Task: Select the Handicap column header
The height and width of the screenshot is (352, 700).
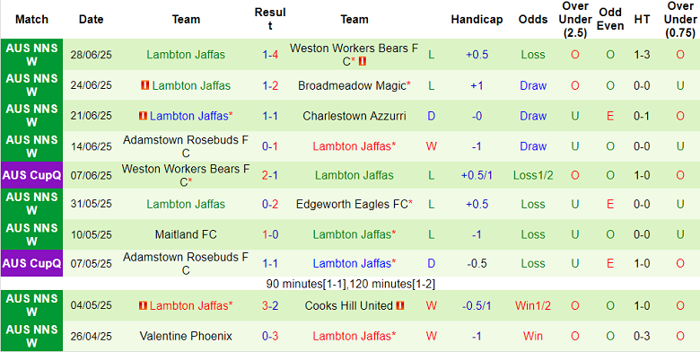Action: click(x=477, y=20)
